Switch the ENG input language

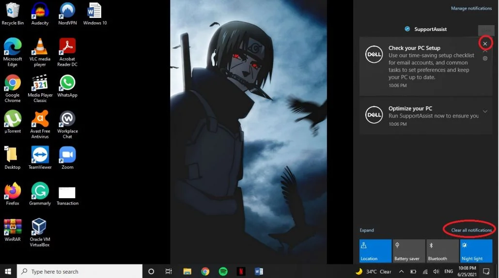[449, 271]
